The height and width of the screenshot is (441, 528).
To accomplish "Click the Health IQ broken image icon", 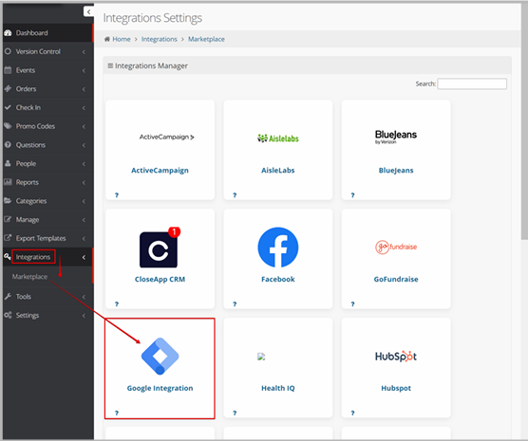I will coord(261,357).
